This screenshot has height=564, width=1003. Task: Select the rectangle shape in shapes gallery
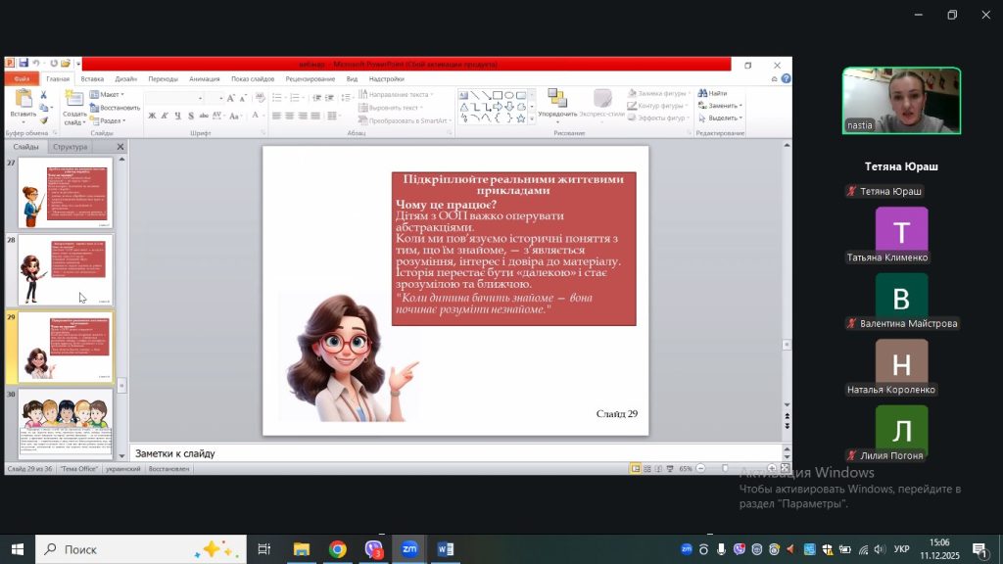[498, 95]
